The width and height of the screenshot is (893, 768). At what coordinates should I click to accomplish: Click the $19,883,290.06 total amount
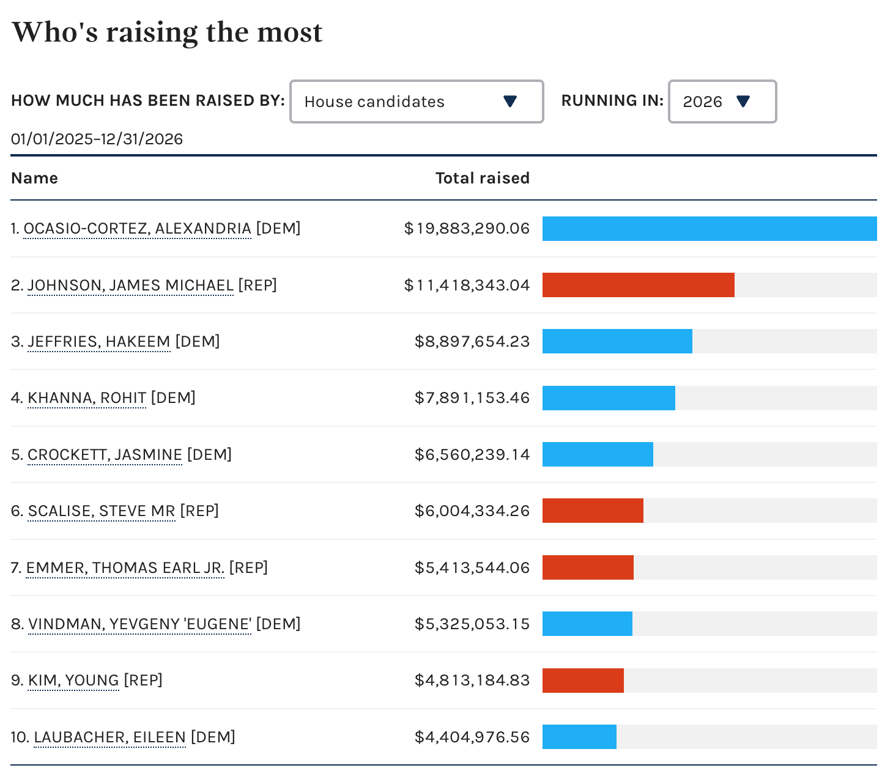coord(467,229)
